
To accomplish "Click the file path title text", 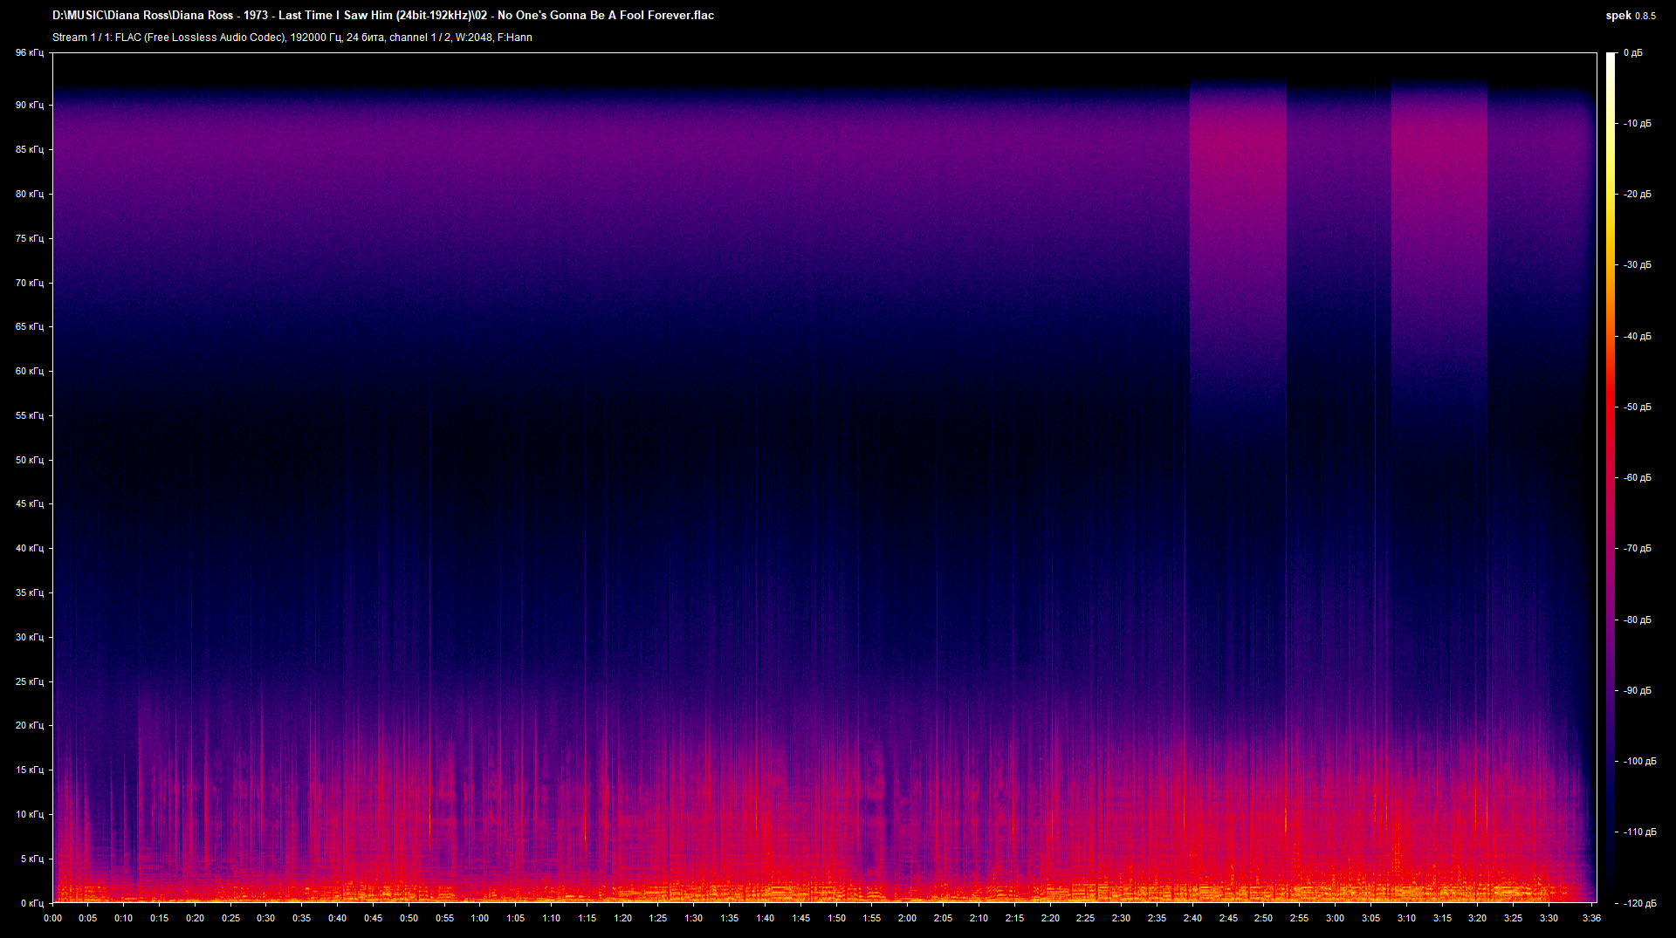I will (x=382, y=15).
